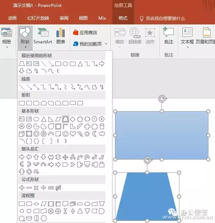Pick the trapezoid in recently used shapes
This screenshot has width=215, height=223.
tap(22, 64)
